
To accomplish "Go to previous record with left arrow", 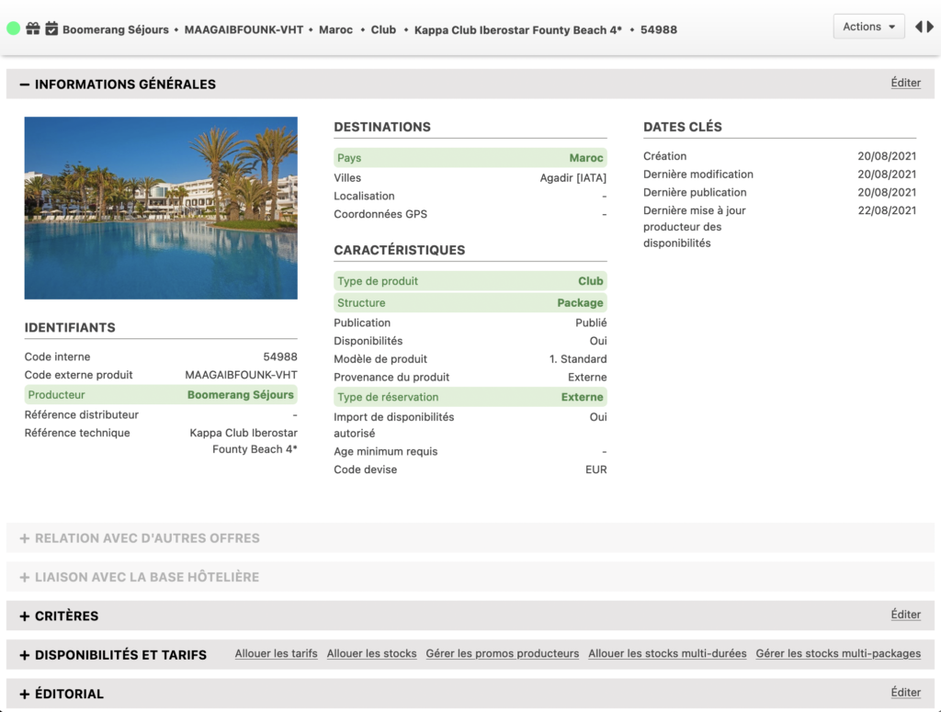I will (918, 28).
